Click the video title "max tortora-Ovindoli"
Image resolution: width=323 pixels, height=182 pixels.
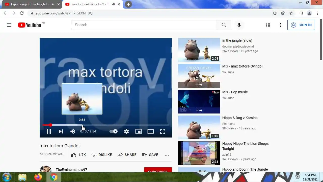(60, 146)
